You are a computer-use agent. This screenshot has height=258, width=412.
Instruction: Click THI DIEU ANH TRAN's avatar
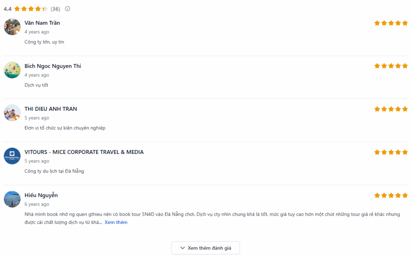point(12,113)
